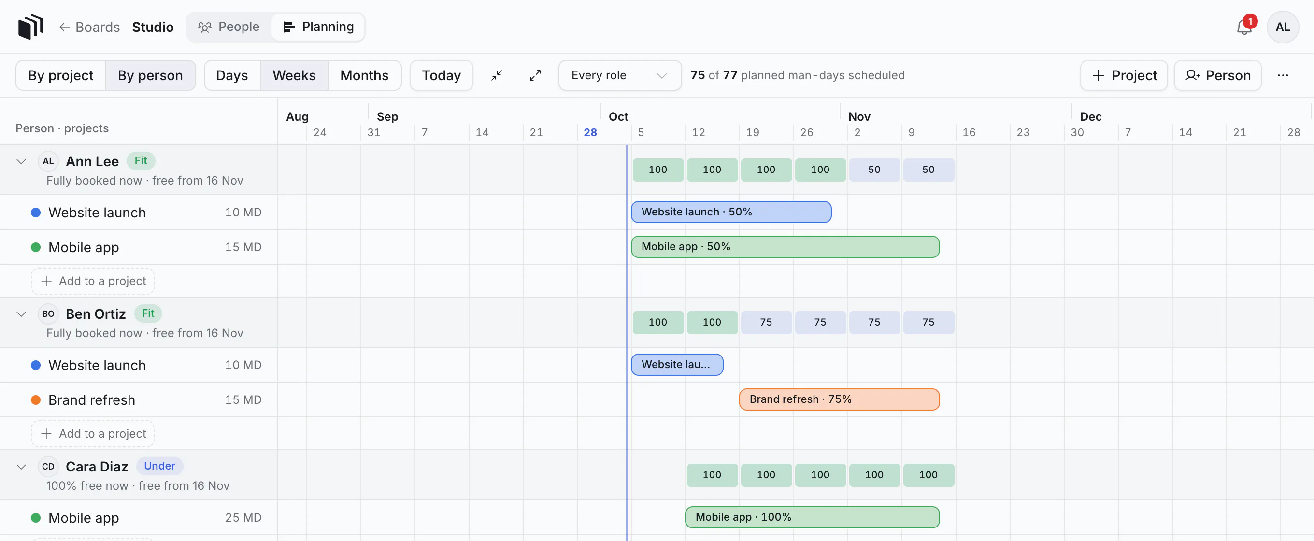Viewport: 1314px width, 541px height.
Task: Toggle the By project view
Action: [61, 75]
